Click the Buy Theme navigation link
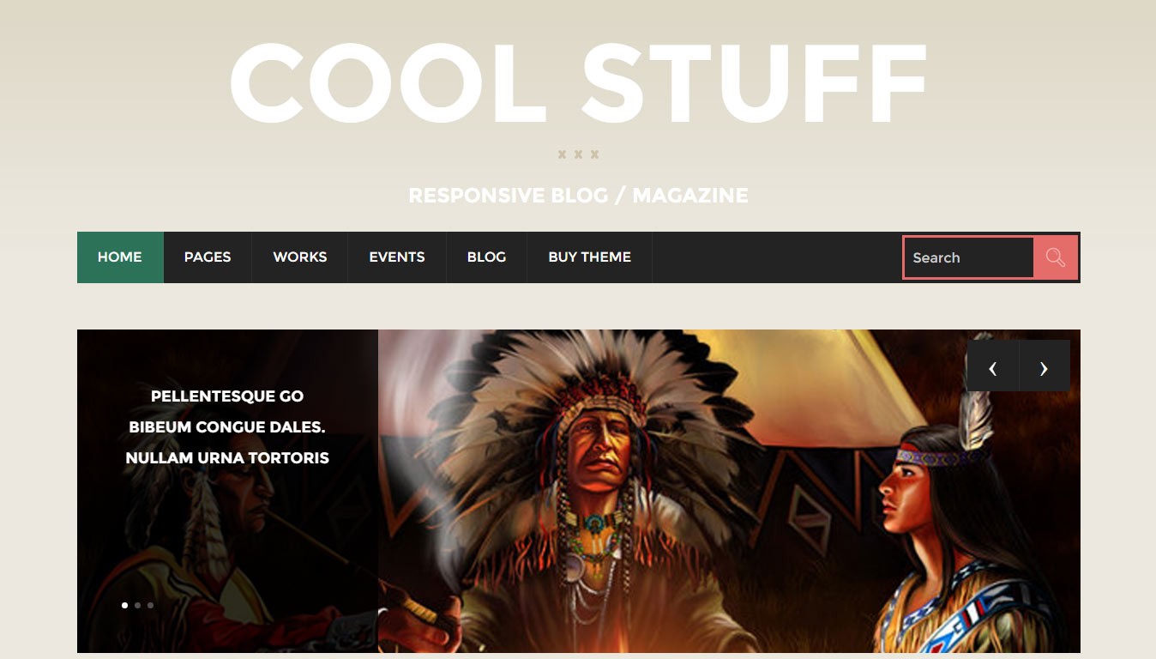Viewport: 1156px width, 659px height. (590, 257)
